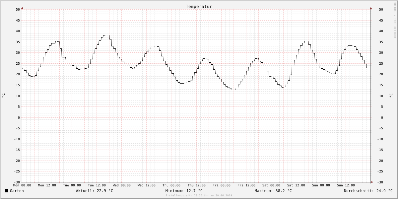The image size is (398, 199).
Task: Click the Thu 12:00 axis label
Action: tap(197, 185)
